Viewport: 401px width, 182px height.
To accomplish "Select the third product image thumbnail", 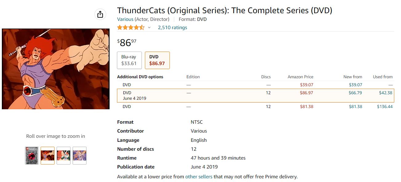I will (63, 155).
